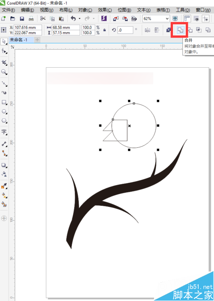Viewport: 214px width, 301px height.
Task: Select the Smart Fill tool
Action: point(4,204)
